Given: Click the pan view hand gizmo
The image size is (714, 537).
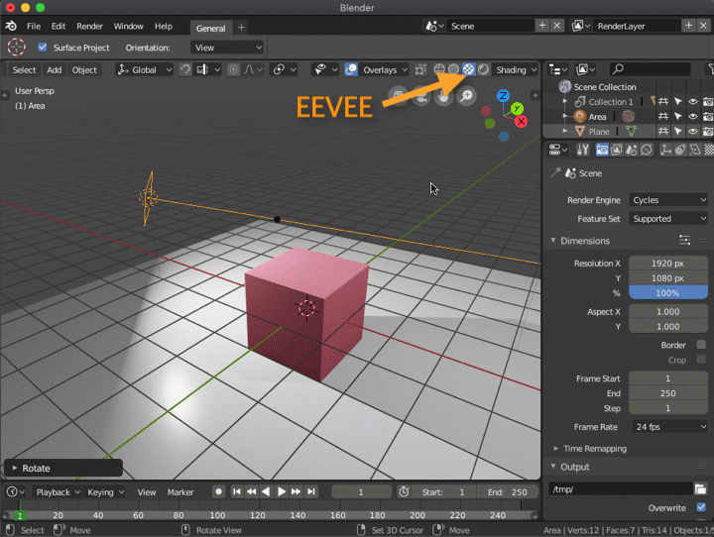Looking at the screenshot, I should [443, 96].
